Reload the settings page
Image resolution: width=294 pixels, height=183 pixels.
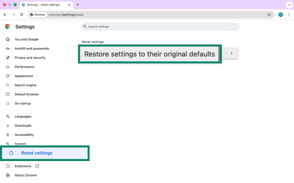tap(22, 15)
